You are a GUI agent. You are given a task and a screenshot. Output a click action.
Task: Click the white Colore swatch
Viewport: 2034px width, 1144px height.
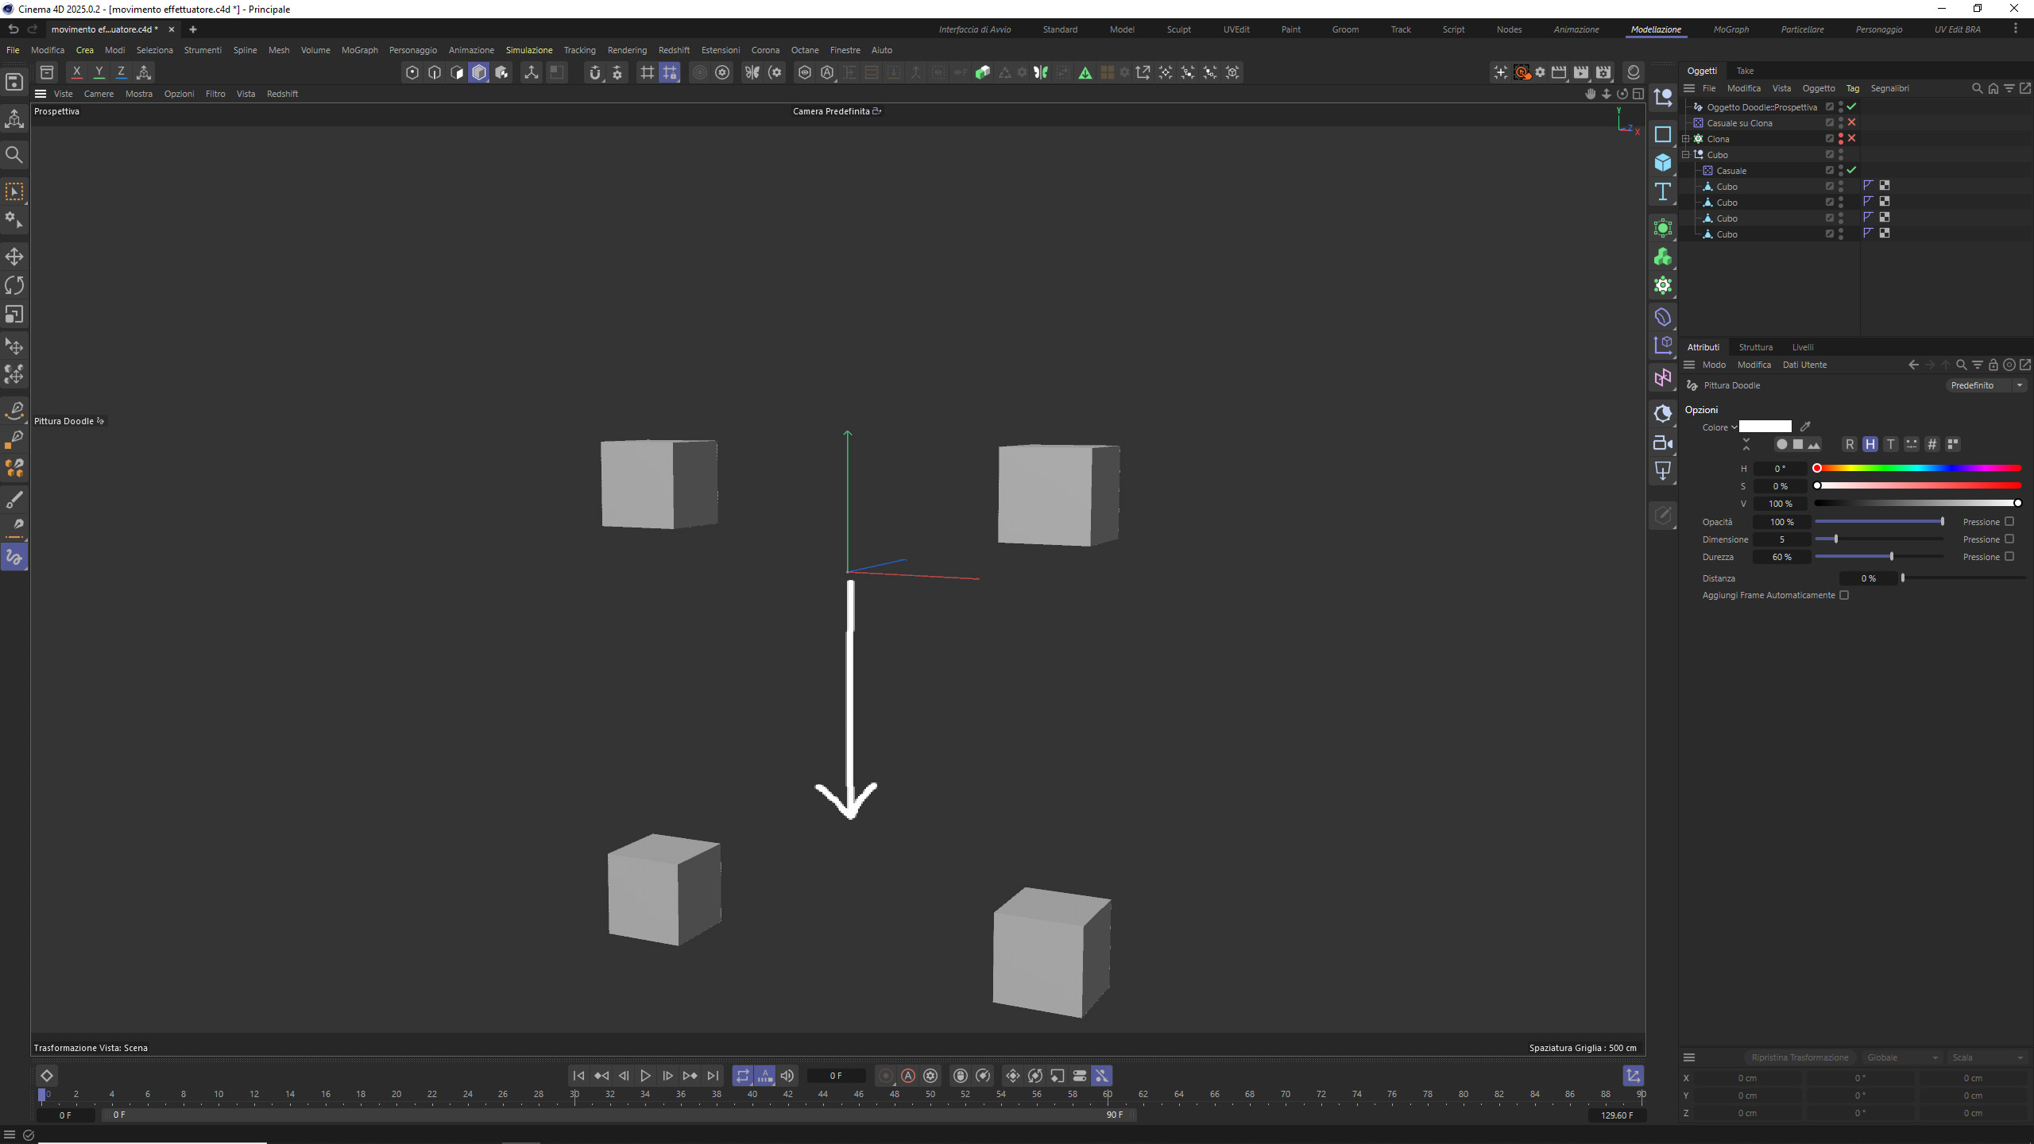tap(1765, 427)
